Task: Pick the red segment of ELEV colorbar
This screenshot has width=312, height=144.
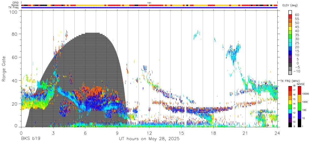Action: [x=290, y=17]
